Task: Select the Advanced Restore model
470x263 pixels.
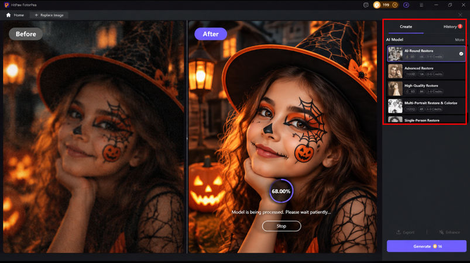Action: pyautogui.click(x=426, y=71)
